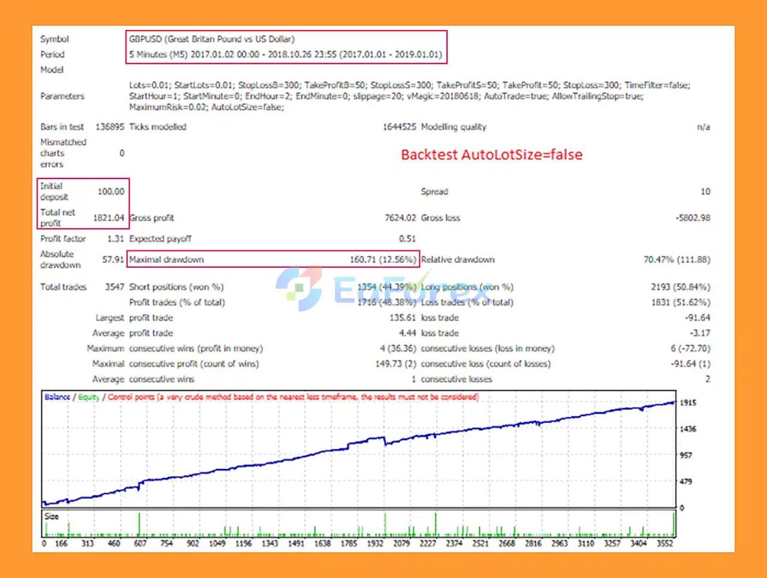Click the red 'Backtest AutoLotSize=false' heading
767x578 pixels.
491,155
